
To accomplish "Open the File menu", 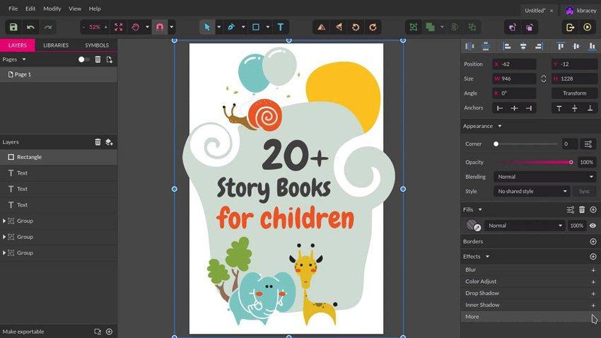I will pos(13,8).
